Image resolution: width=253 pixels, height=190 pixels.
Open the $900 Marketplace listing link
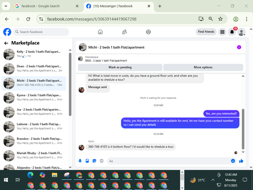coord(106,60)
